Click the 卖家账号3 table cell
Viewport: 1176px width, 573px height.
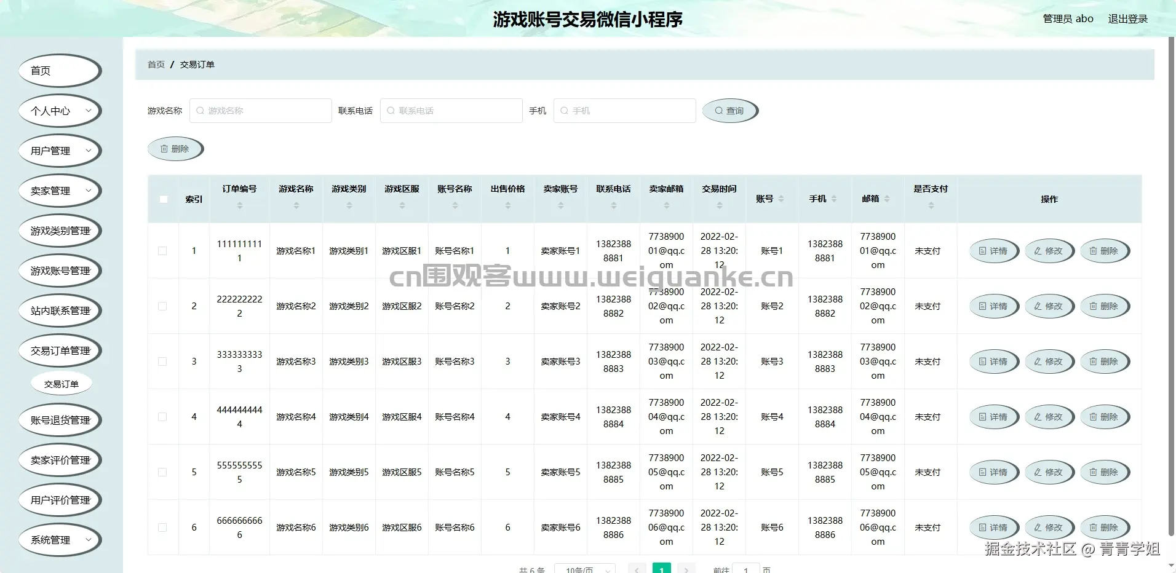(560, 362)
